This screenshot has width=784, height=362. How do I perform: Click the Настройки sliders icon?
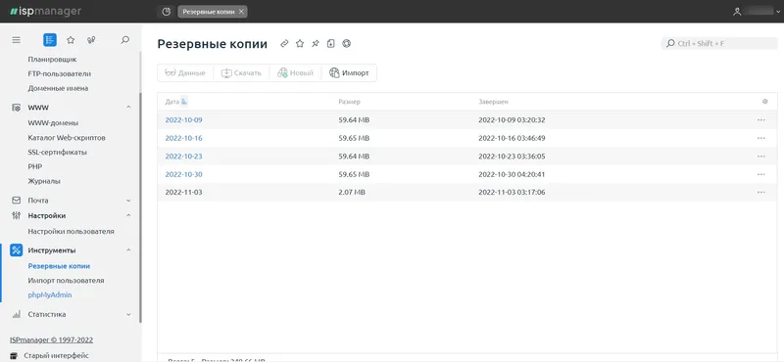(17, 215)
